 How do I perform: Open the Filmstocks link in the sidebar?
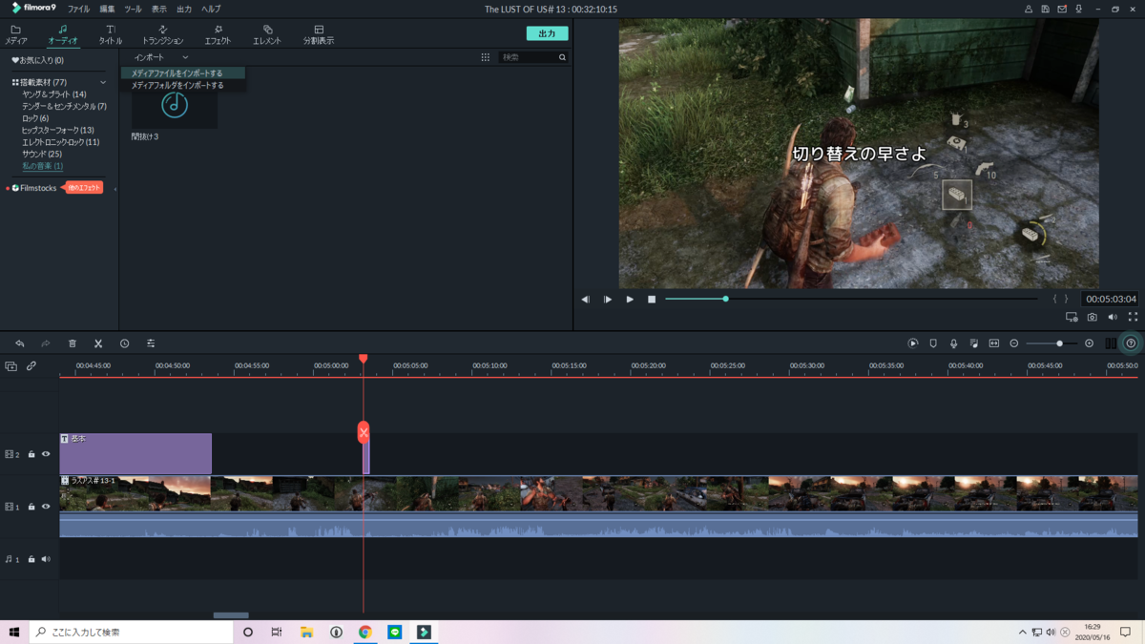(38, 188)
